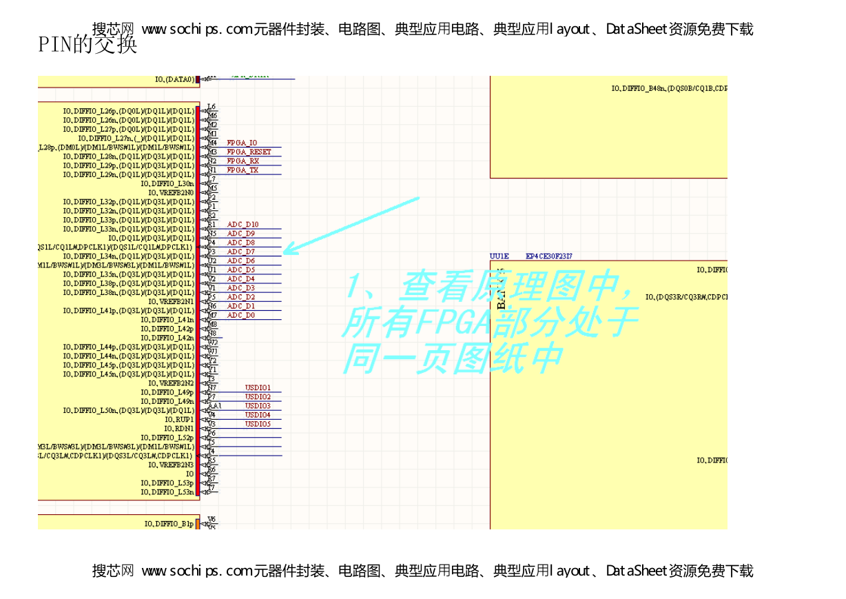Click pin name IO,DIFFIO_L30n
The height and width of the screenshot is (599, 846).
click(167, 183)
